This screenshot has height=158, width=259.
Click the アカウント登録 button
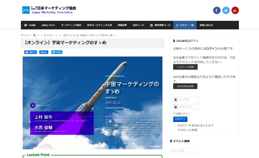coord(185,67)
